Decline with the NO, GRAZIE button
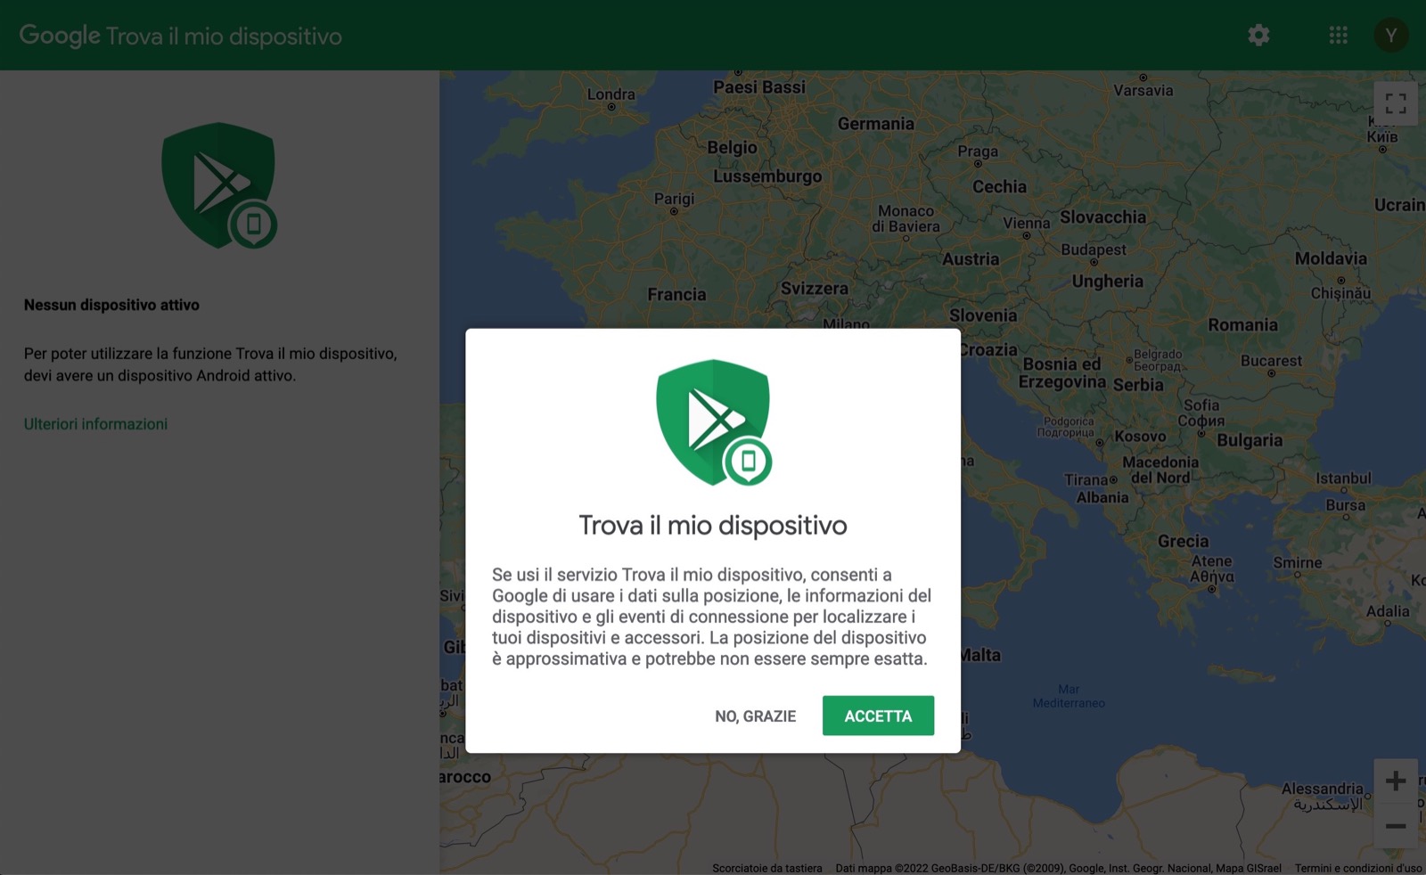 click(x=756, y=716)
